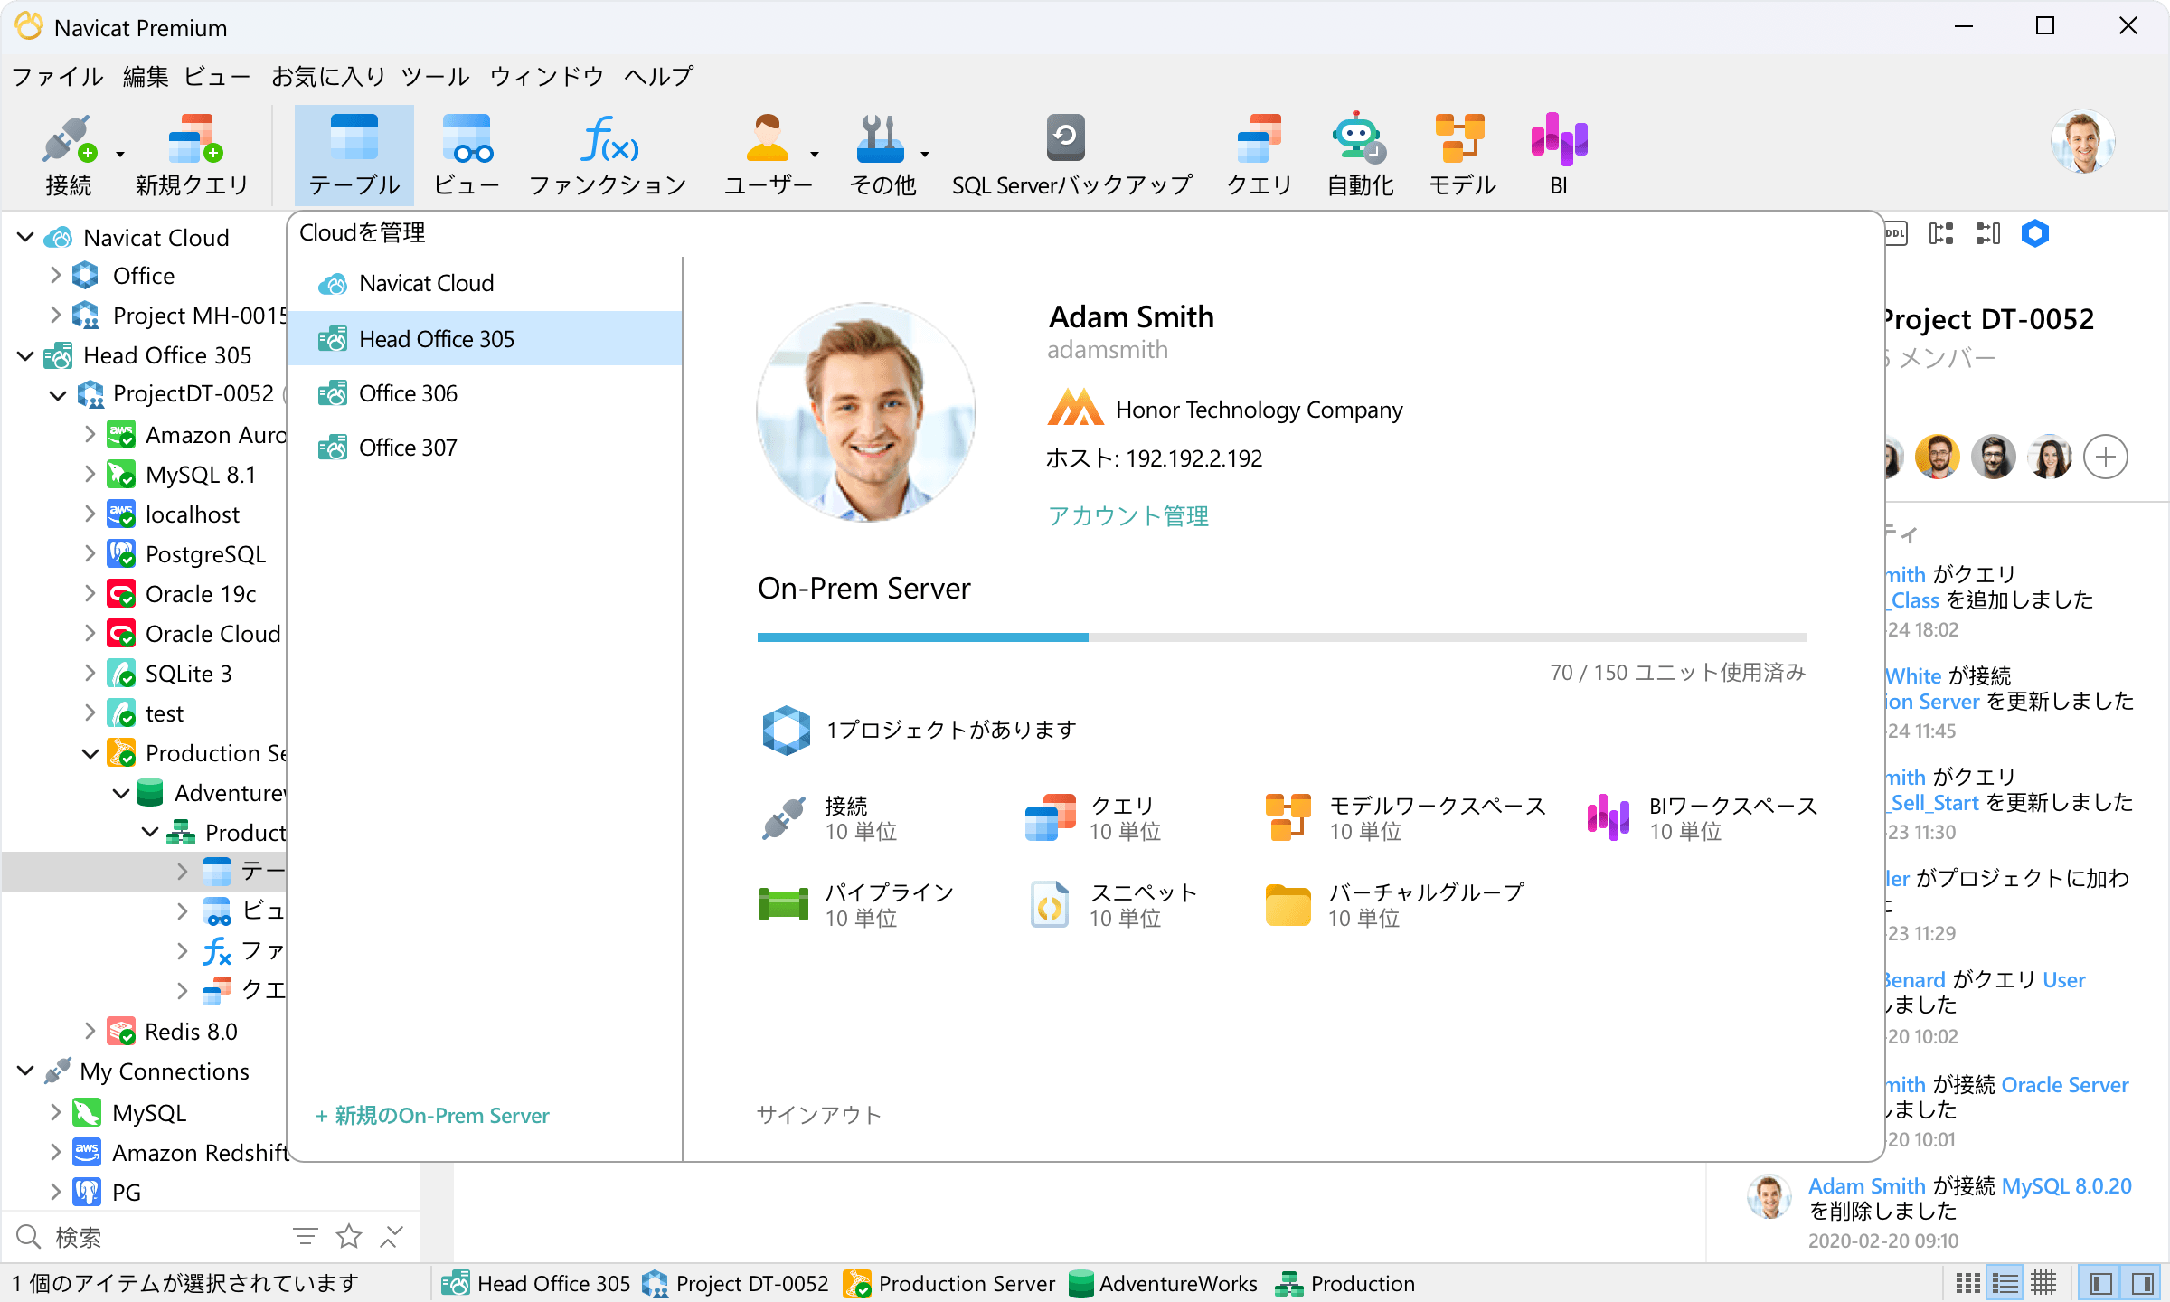Click the On-Prem Server usage progress bar
2170x1302 pixels.
[1281, 637]
